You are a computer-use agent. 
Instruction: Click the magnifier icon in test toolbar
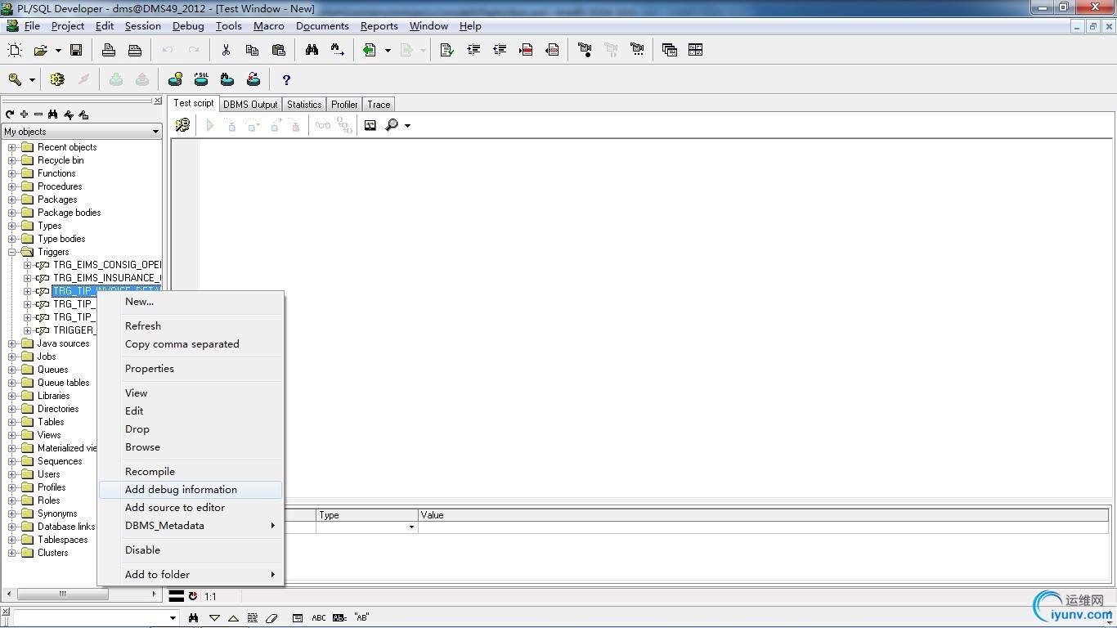tap(393, 125)
